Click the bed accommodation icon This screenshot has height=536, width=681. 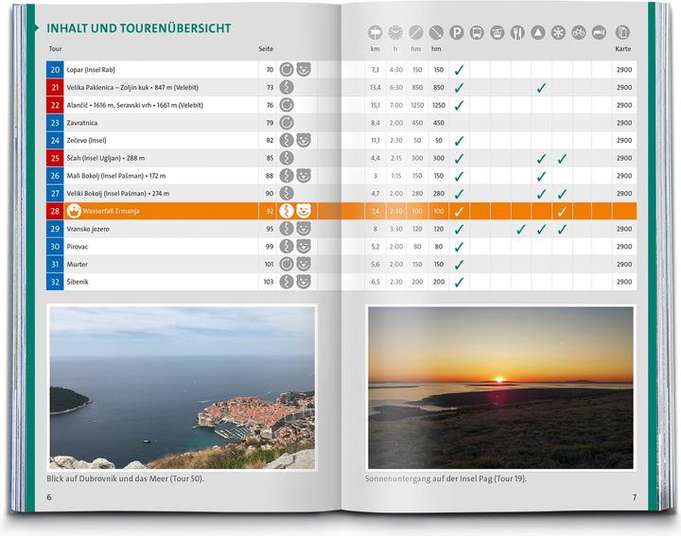coord(599,32)
